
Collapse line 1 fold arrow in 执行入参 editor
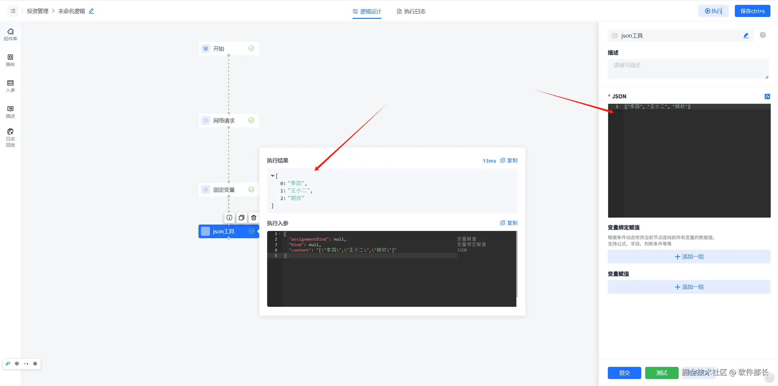click(x=280, y=234)
